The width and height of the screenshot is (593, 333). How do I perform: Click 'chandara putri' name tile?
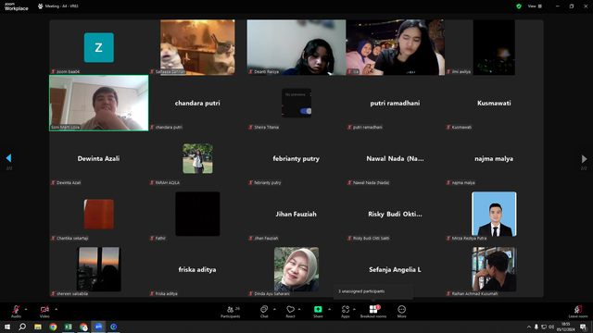pos(197,103)
